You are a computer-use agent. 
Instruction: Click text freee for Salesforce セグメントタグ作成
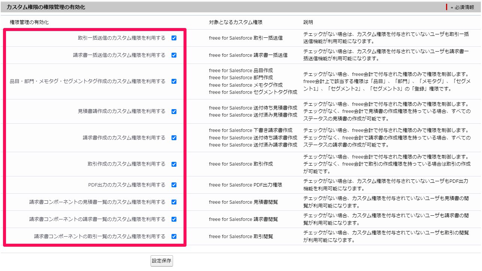(253, 92)
